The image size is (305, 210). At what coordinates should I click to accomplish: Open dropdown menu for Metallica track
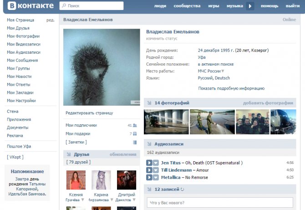156,177
